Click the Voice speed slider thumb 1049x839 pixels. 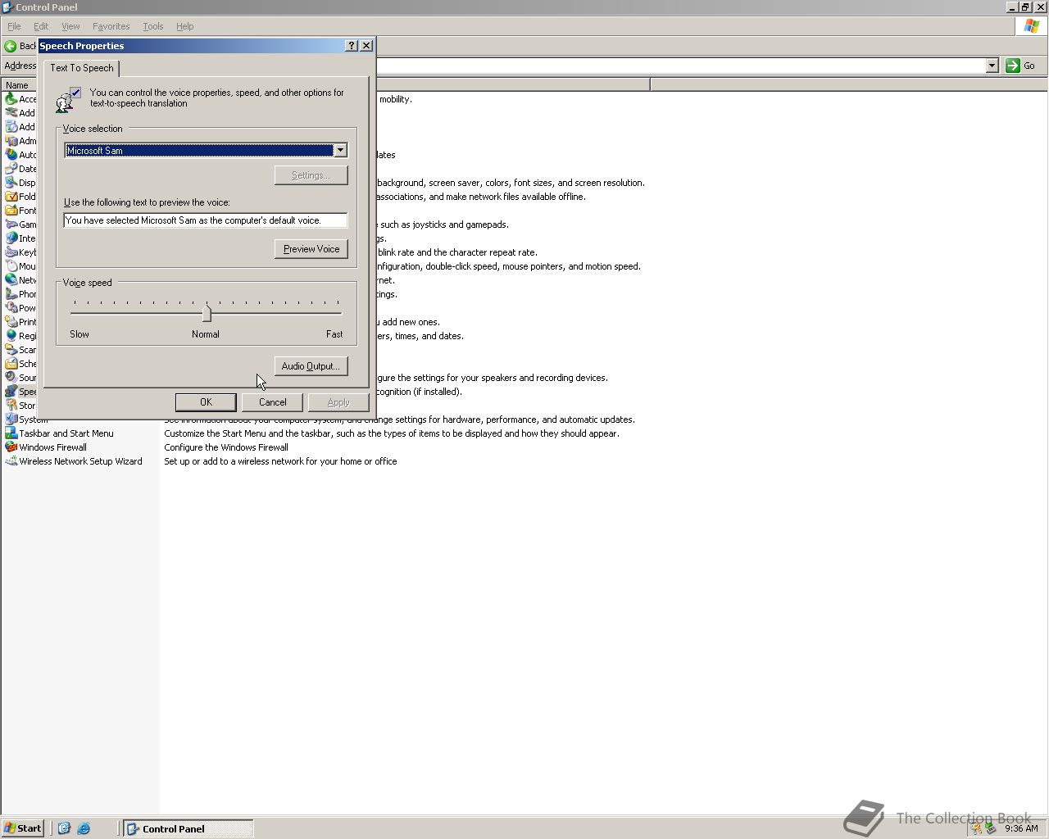coord(207,313)
